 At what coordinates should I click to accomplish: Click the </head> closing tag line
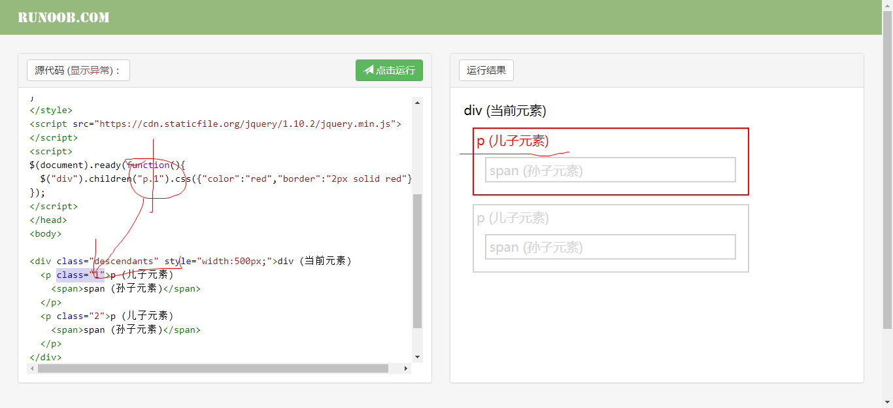point(48,220)
